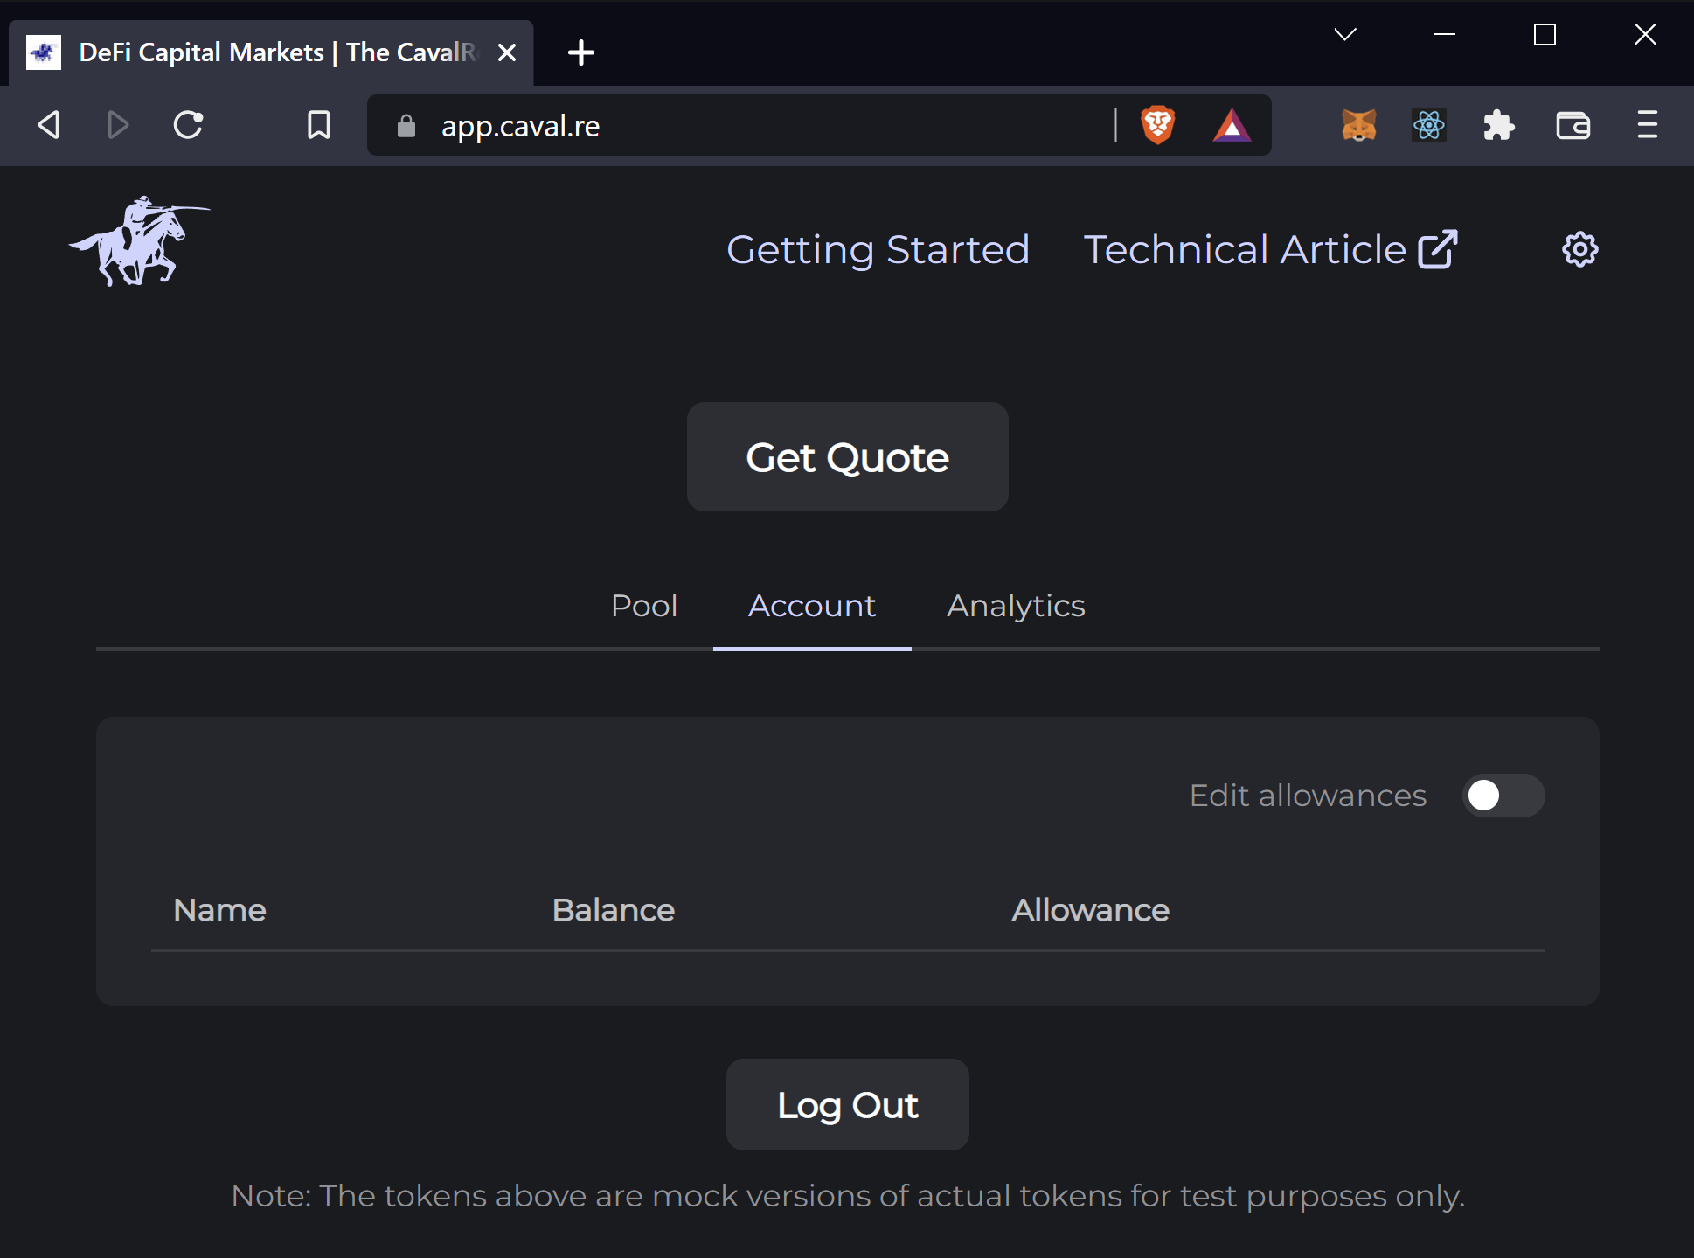The height and width of the screenshot is (1258, 1694).
Task: Click the Name column header
Action: (219, 910)
